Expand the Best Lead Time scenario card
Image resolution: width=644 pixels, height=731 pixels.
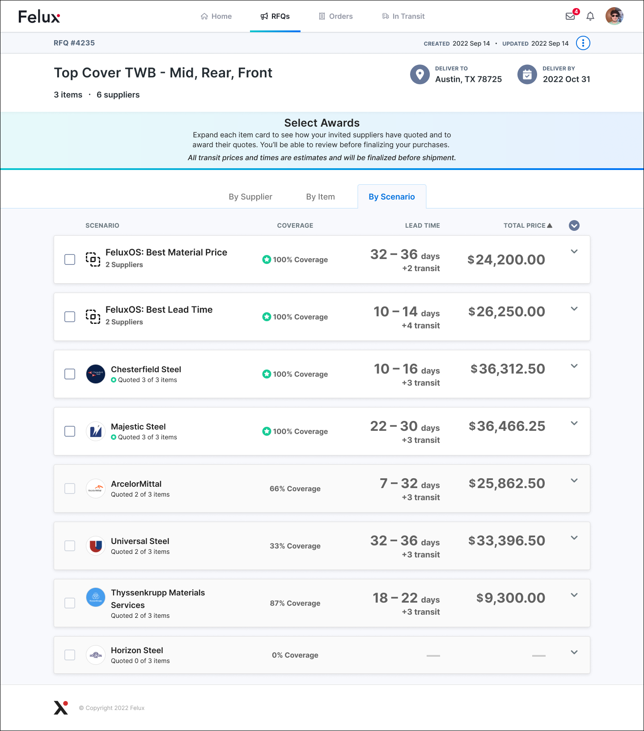tap(574, 309)
